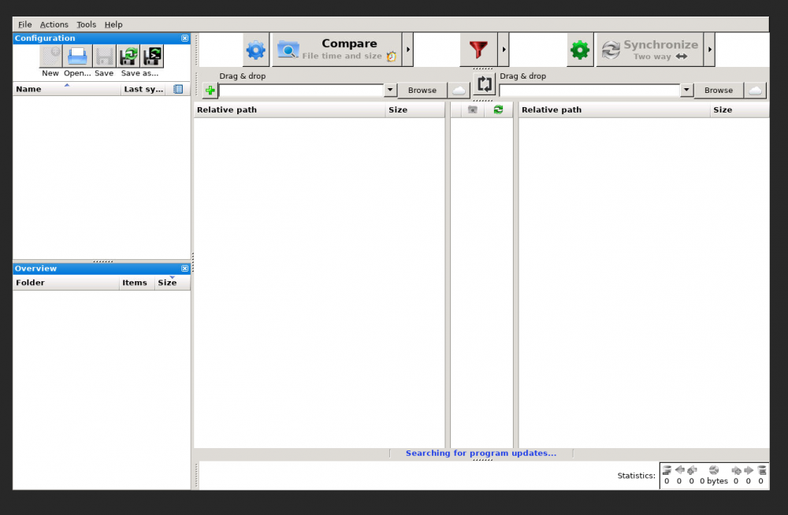Open the Actions menu
The width and height of the screenshot is (788, 515).
point(54,24)
